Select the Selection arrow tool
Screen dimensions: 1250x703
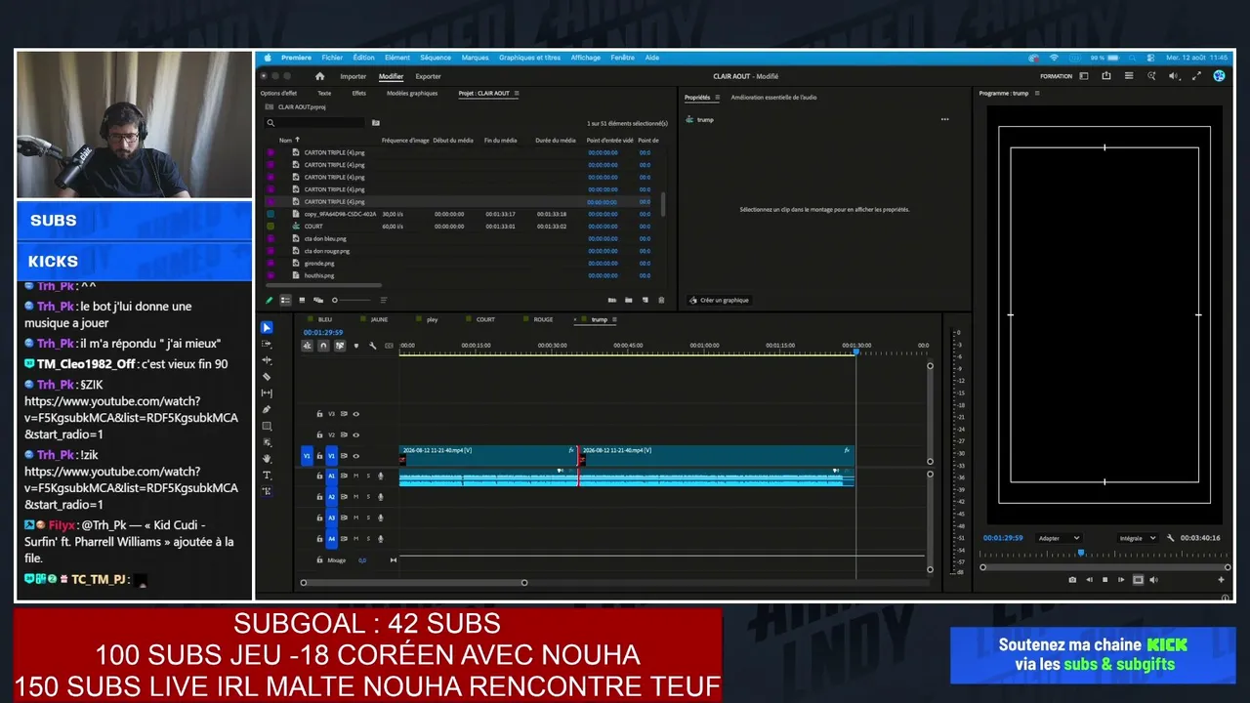click(267, 327)
